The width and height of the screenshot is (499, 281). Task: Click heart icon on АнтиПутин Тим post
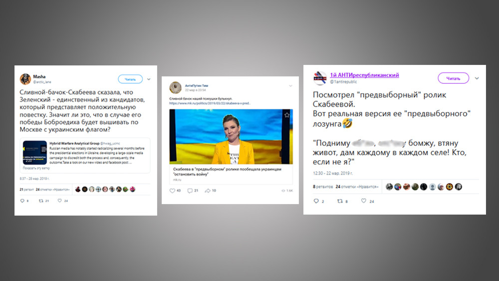(x=172, y=191)
